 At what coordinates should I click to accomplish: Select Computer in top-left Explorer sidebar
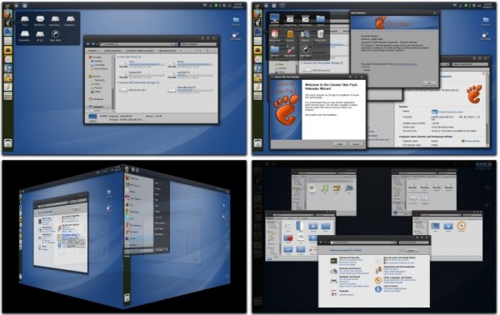(x=97, y=107)
